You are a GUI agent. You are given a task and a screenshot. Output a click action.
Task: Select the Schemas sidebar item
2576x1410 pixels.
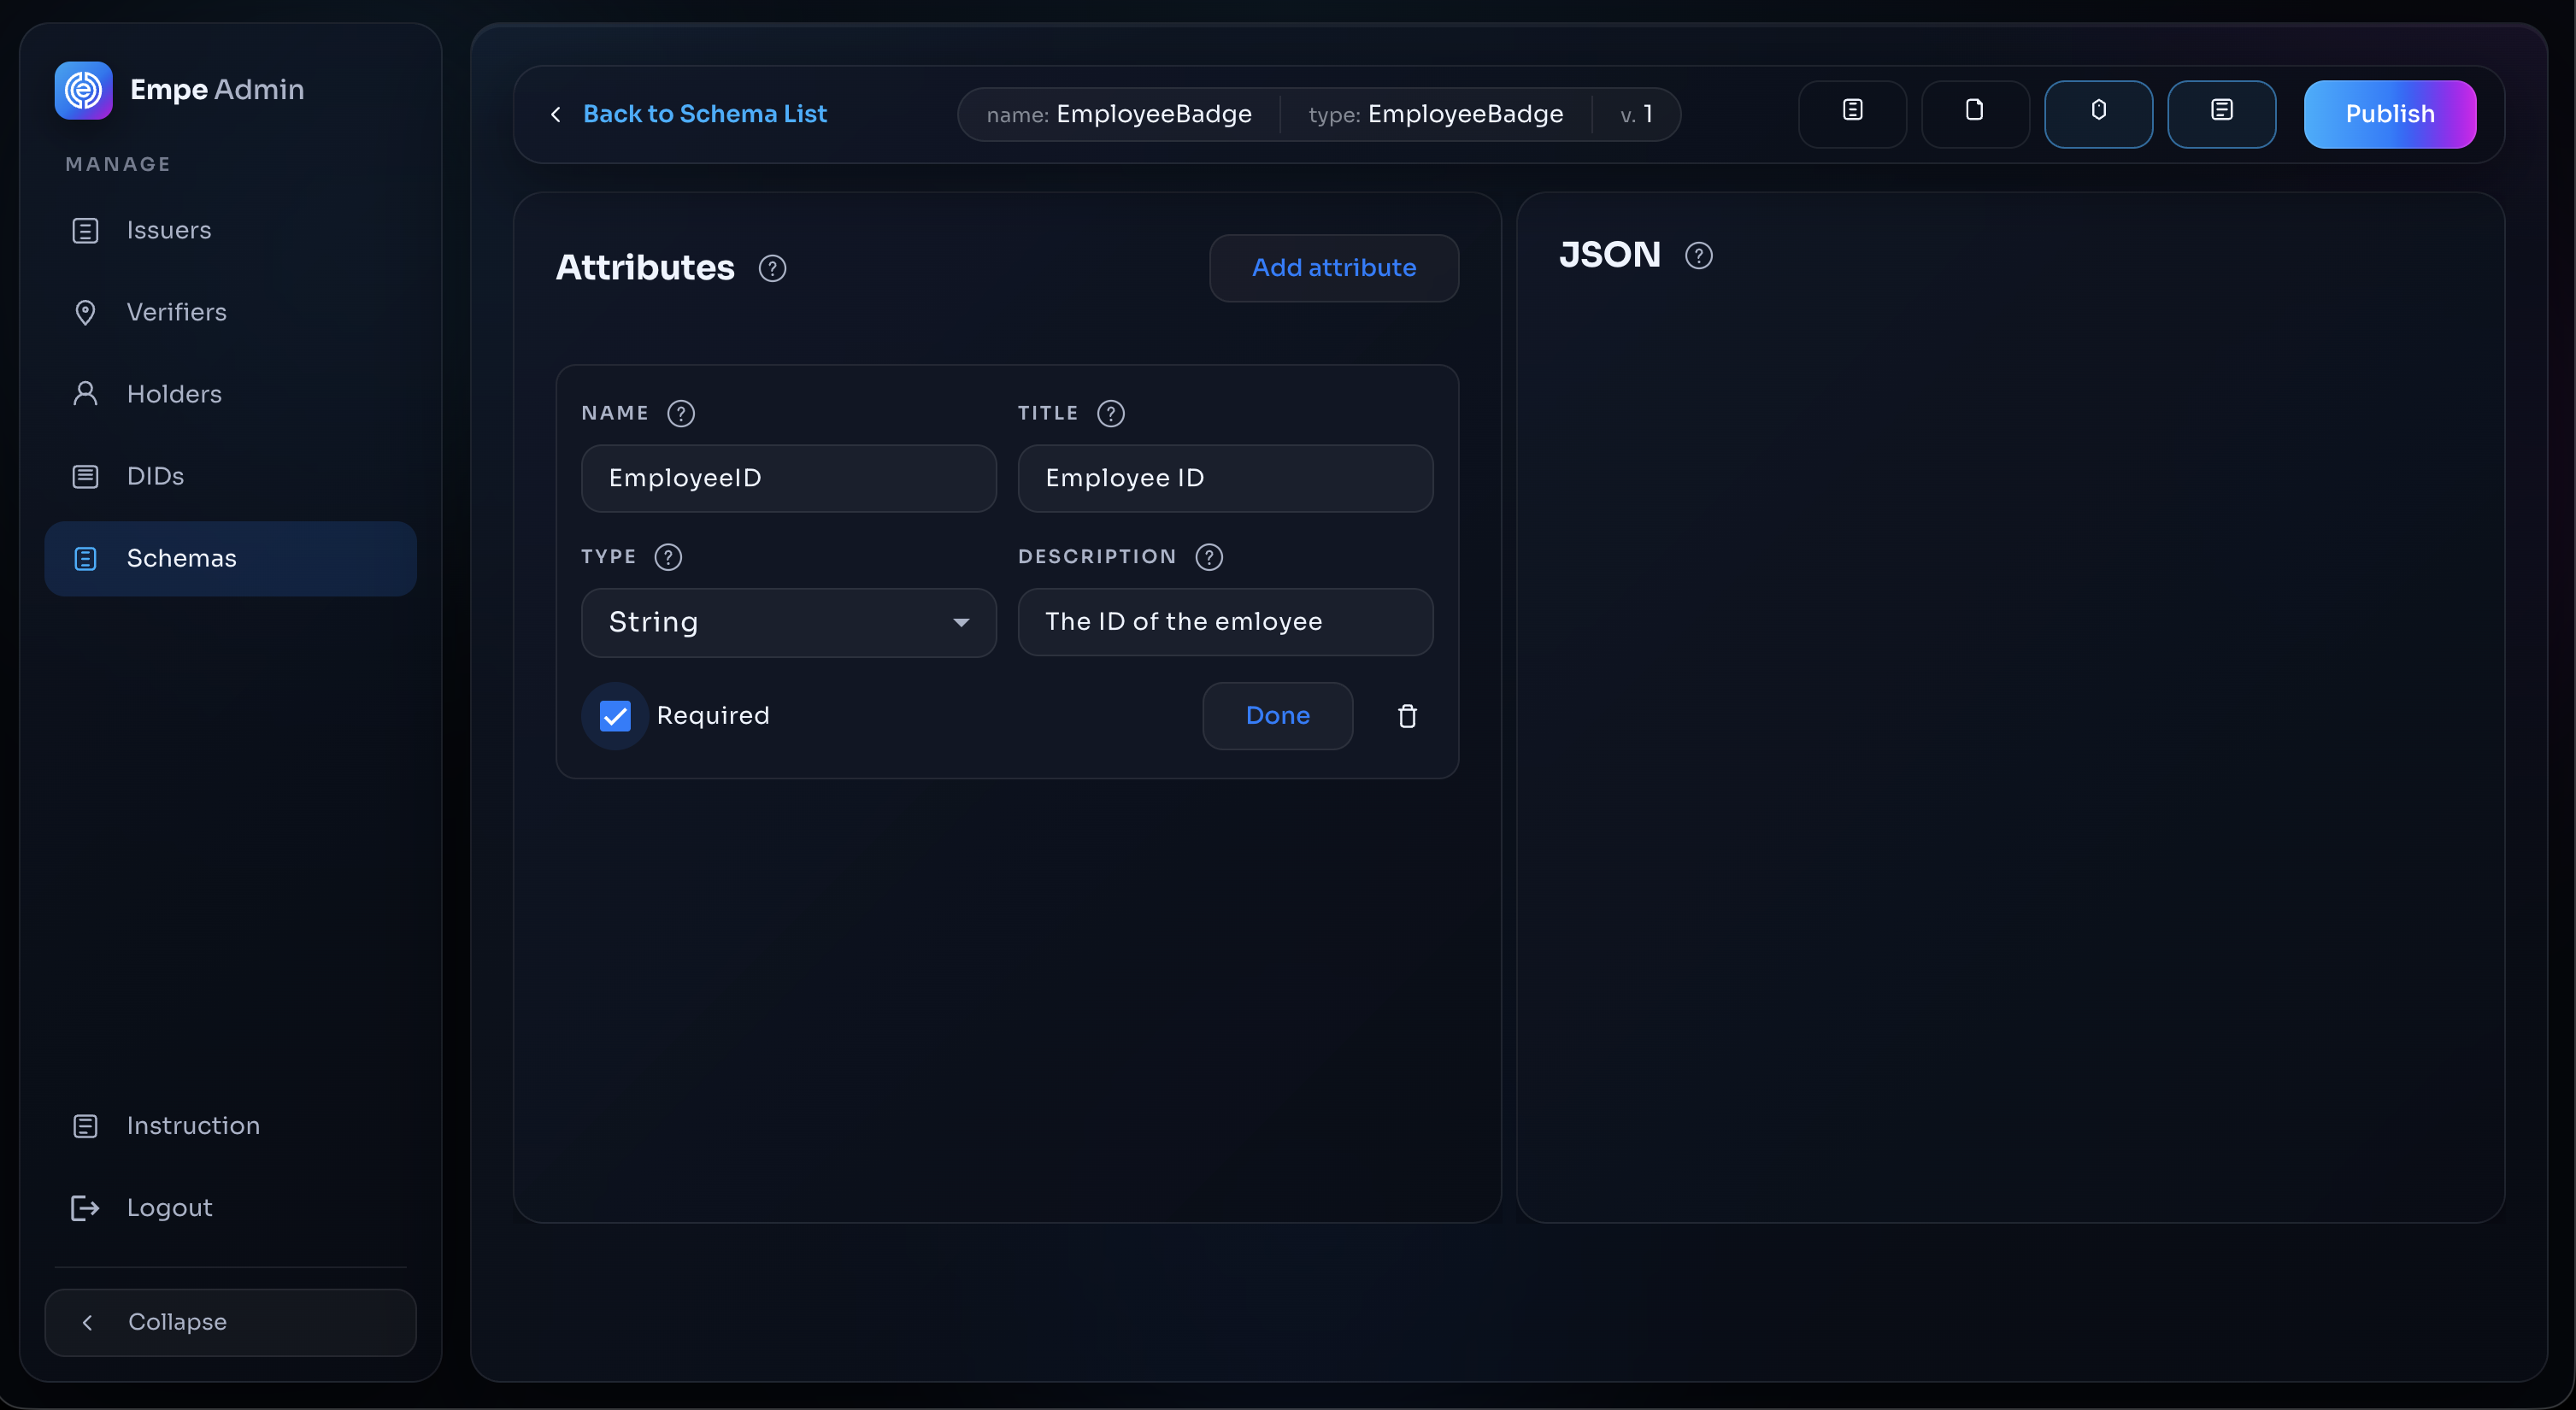coord(230,558)
